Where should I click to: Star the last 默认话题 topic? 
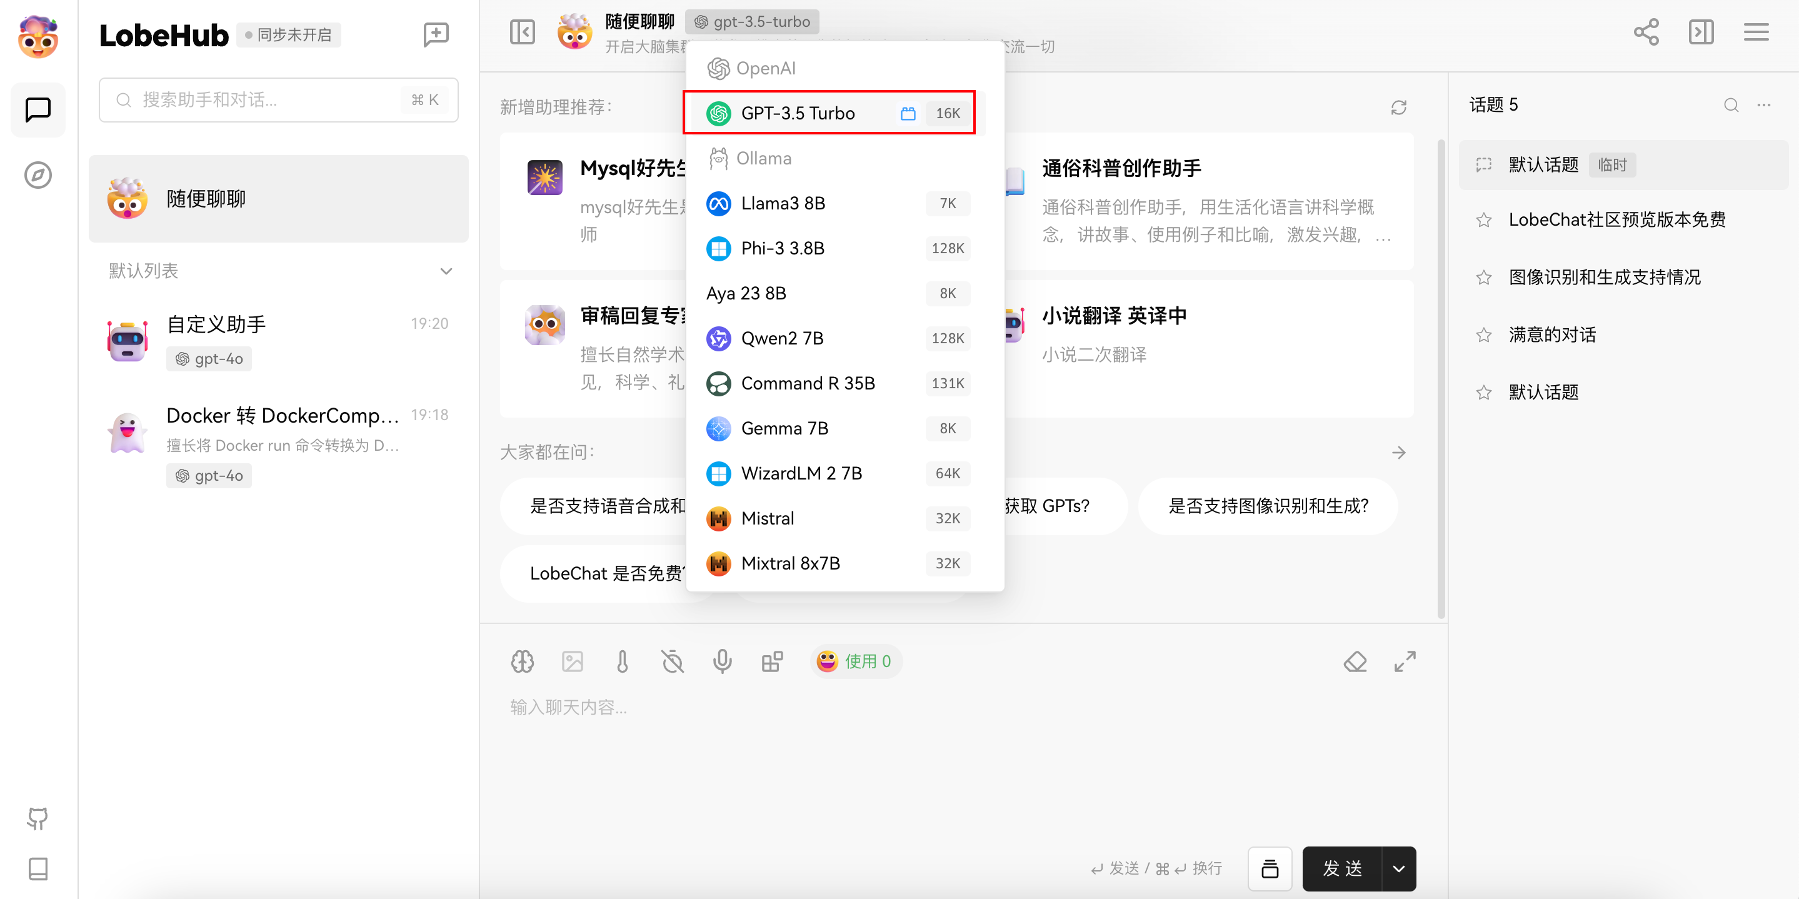[x=1483, y=393]
